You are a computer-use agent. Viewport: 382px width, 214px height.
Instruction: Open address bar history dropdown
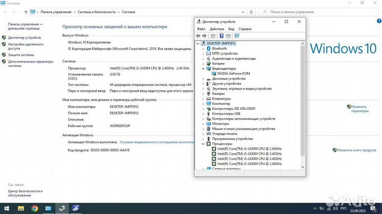point(243,12)
